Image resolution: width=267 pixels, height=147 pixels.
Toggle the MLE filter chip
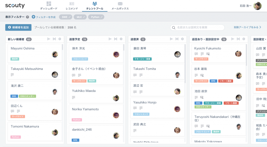tap(80, 17)
